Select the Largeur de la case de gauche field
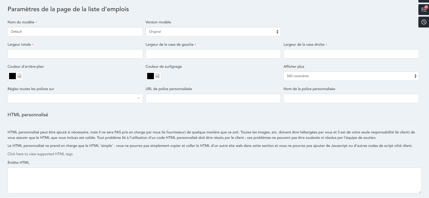Image resolution: width=429 pixels, height=198 pixels. click(213, 54)
